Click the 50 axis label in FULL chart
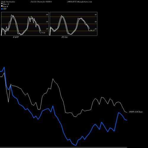The image size is (148, 148). click(x=96, y=22)
